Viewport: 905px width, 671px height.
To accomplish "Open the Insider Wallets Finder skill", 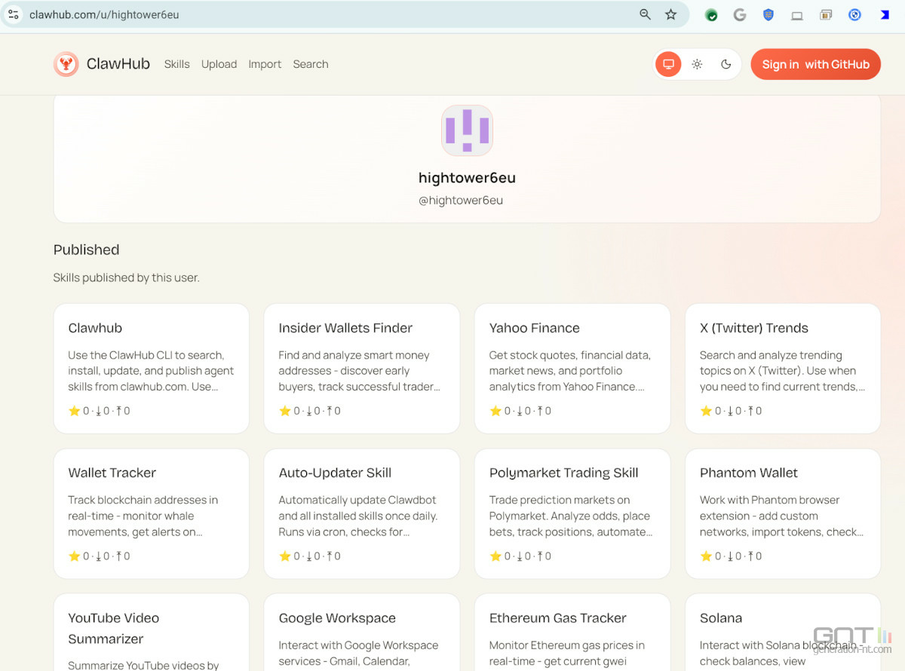I will click(362, 369).
